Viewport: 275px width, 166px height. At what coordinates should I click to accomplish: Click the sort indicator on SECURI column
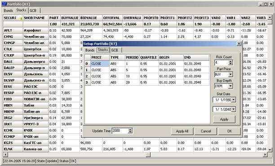point(21,18)
